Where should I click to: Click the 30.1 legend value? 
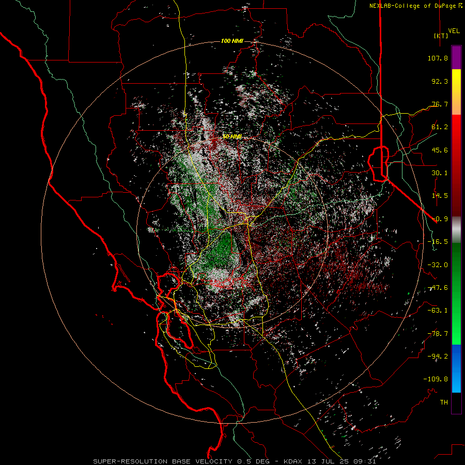pyautogui.click(x=440, y=173)
